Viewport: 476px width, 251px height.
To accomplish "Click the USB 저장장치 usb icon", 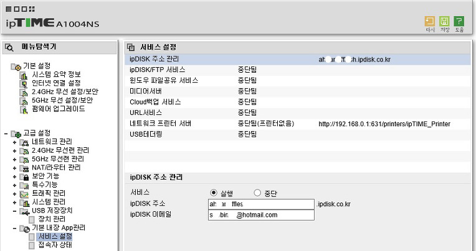I will tap(24, 211).
